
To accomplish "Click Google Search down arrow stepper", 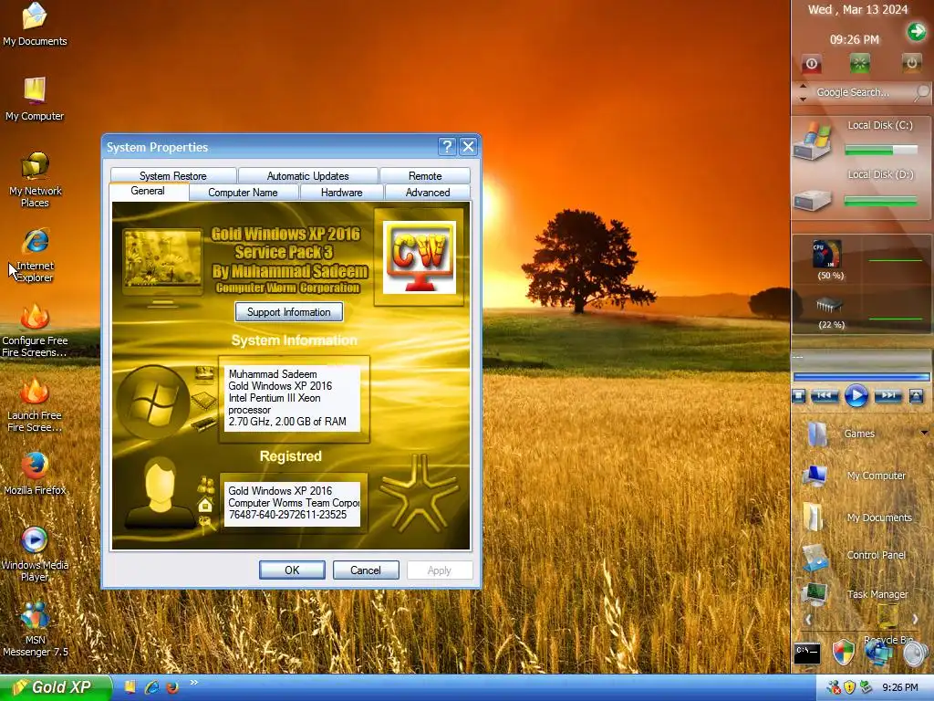I will [x=803, y=99].
